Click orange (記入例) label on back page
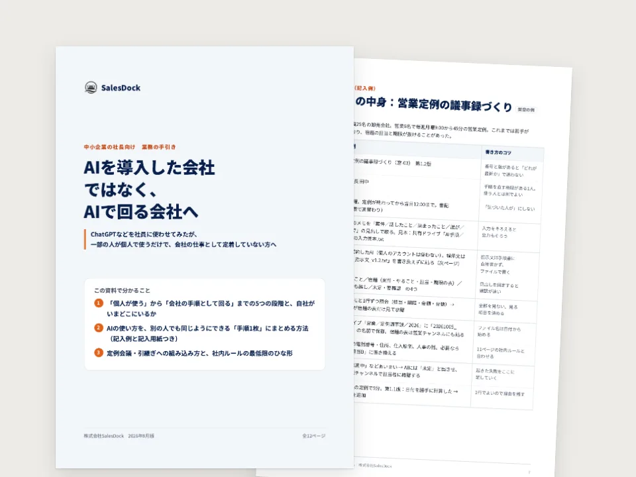This screenshot has height=477, width=636. click(x=365, y=88)
